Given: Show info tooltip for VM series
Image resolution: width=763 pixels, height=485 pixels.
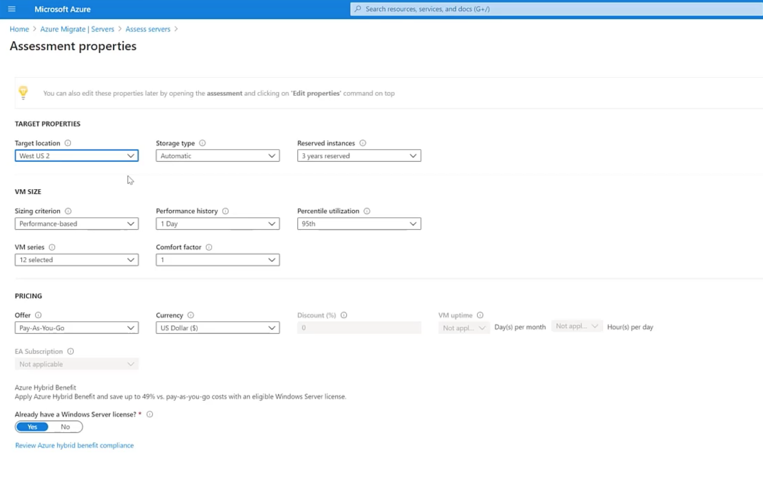Looking at the screenshot, I should coord(52,247).
